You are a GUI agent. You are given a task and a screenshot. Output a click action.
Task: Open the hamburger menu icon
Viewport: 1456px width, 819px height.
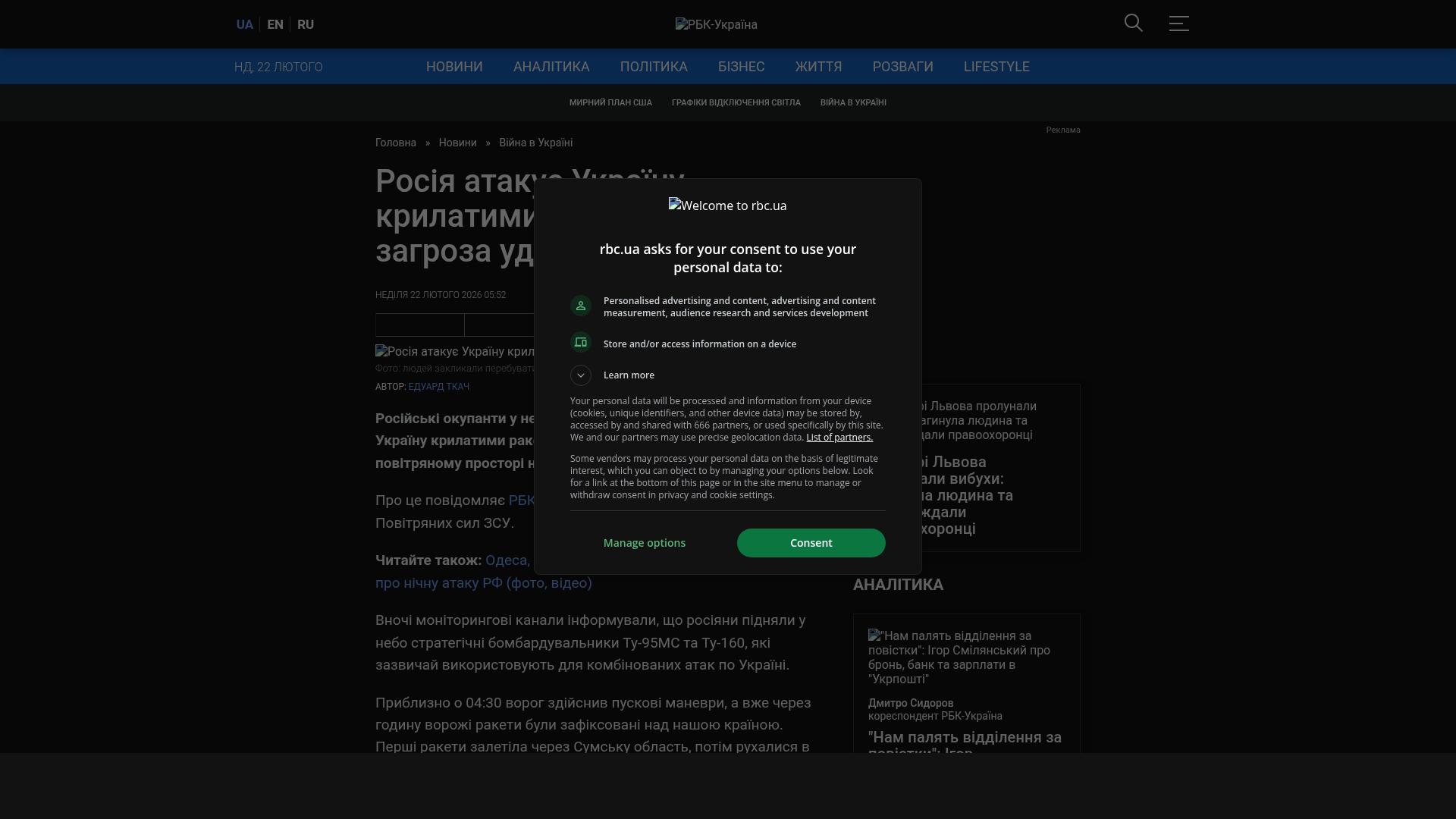pos(1178,24)
